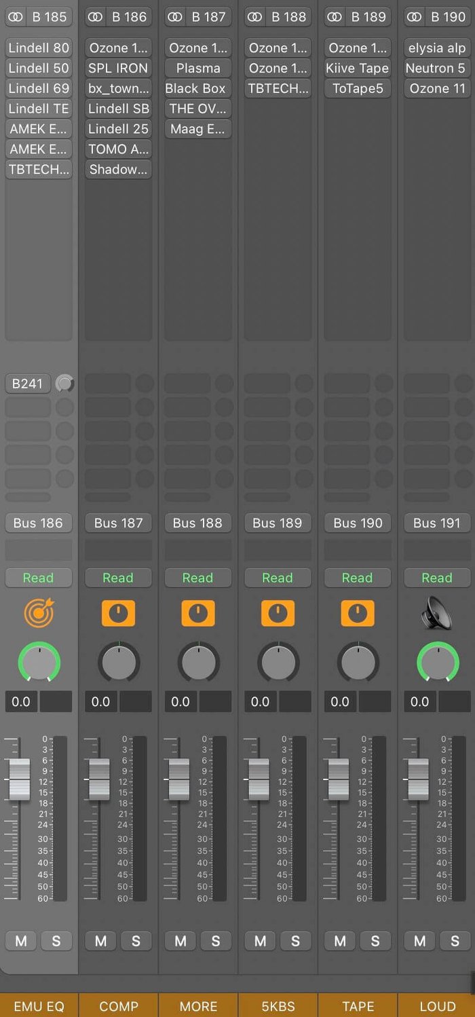Image resolution: width=475 pixels, height=1017 pixels.
Task: Open the Bus 188 output menu
Action: click(x=198, y=523)
